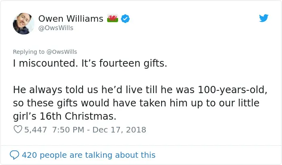This screenshot has height=165, width=282.
Task: Click the @OwsWills handle under the name
Action: 56,28
